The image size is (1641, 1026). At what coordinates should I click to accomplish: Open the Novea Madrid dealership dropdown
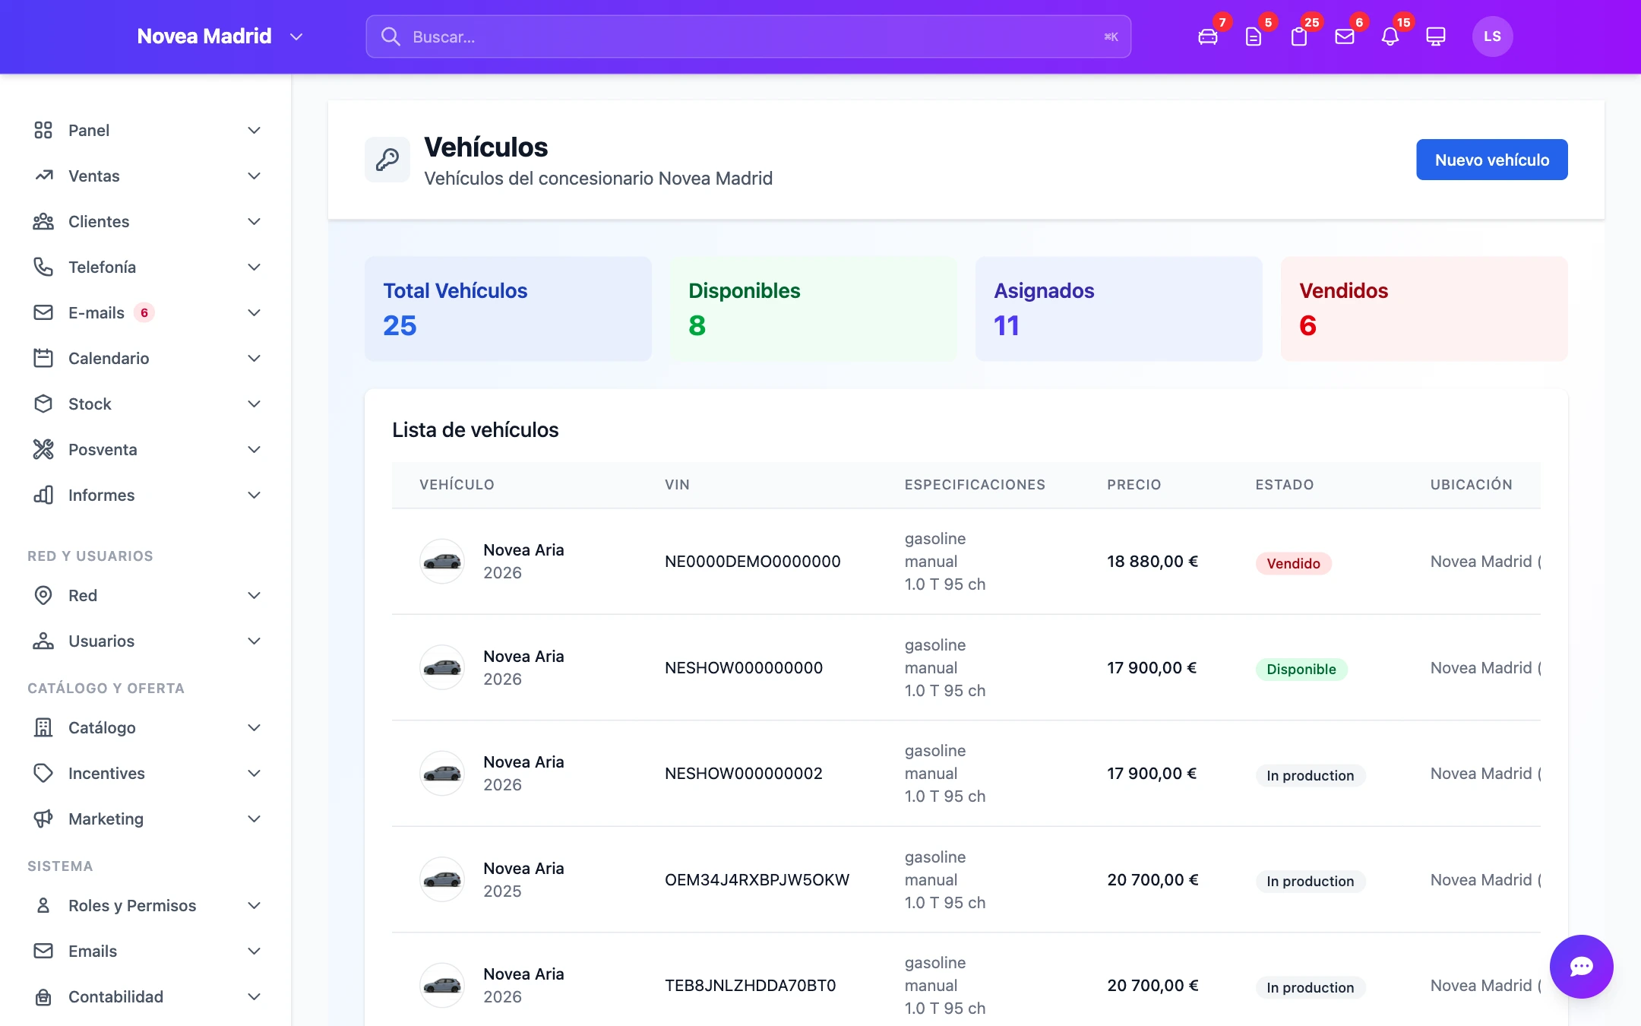pos(220,36)
